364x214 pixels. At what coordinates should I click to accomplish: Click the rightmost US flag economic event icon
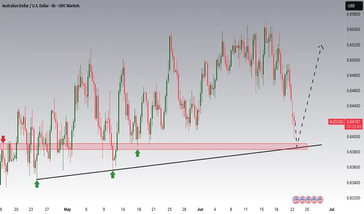[x=320, y=200]
